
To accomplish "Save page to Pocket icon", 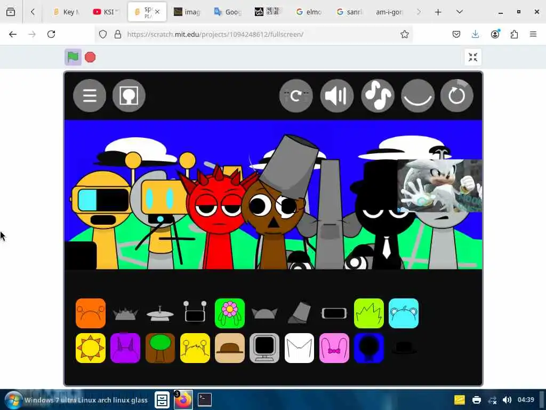I will (456, 34).
